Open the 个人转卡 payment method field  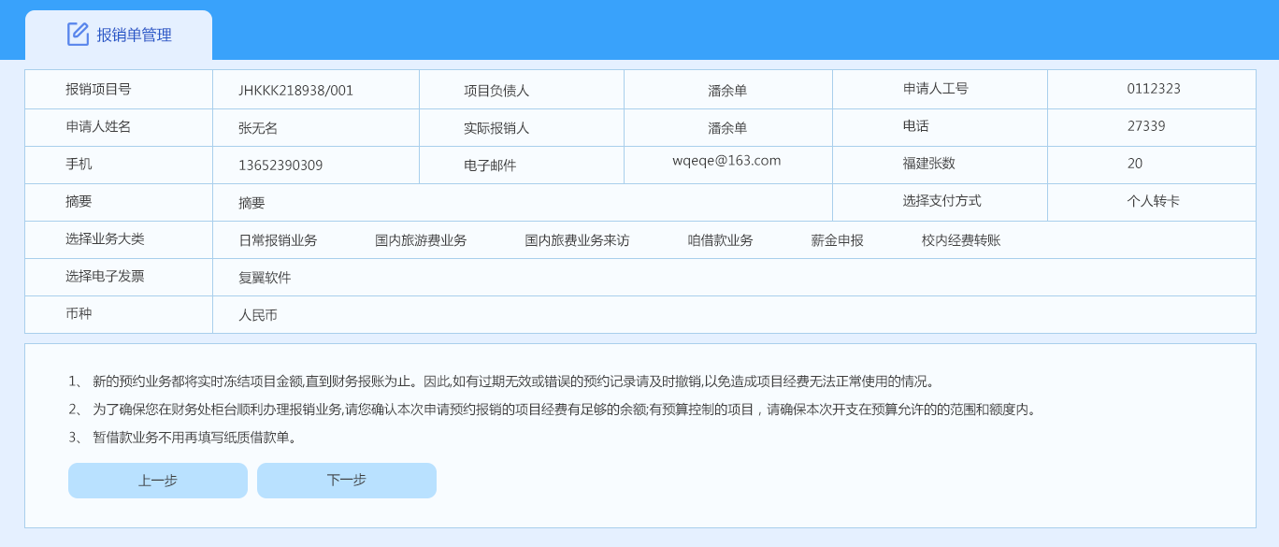click(1153, 201)
